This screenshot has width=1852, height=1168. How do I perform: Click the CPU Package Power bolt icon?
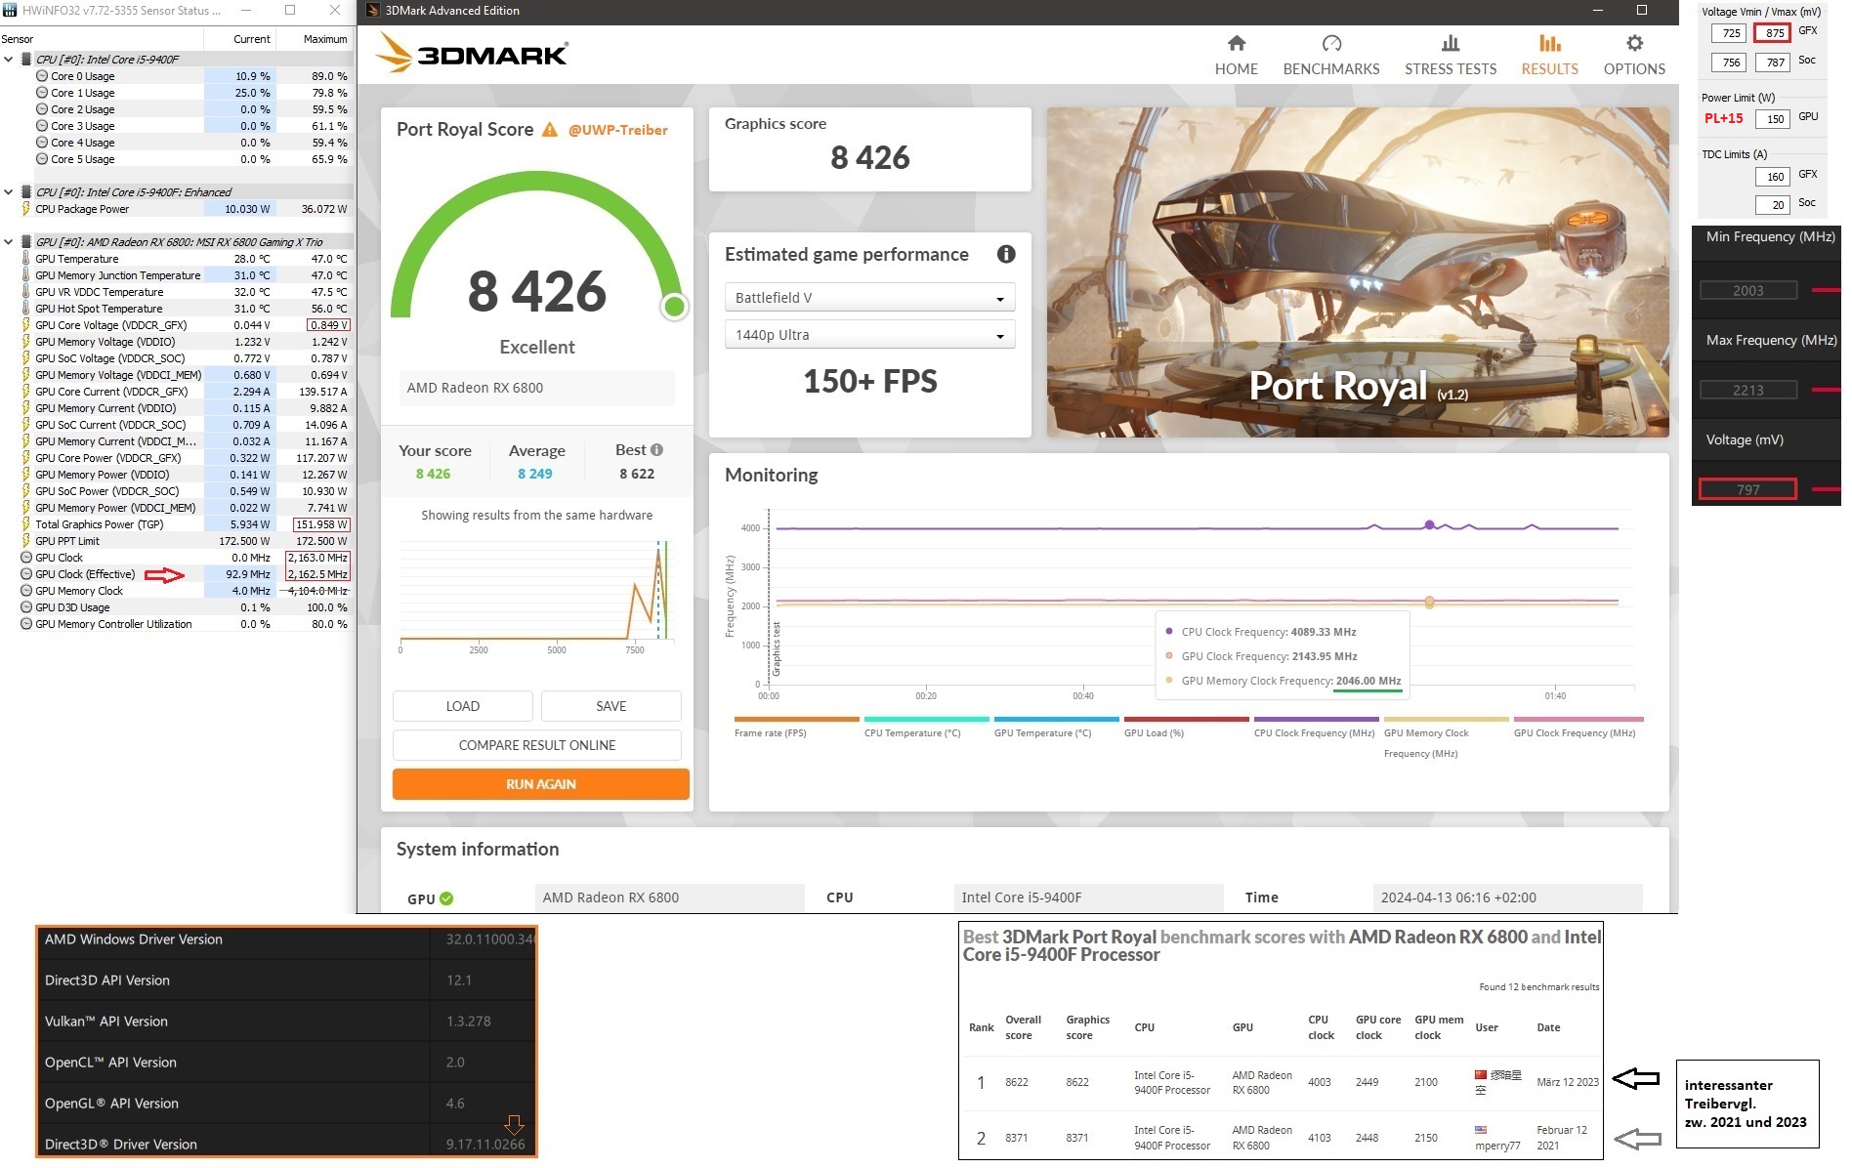pos(26,209)
